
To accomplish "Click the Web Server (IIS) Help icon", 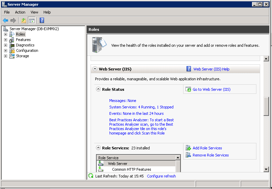I will click(189, 69).
